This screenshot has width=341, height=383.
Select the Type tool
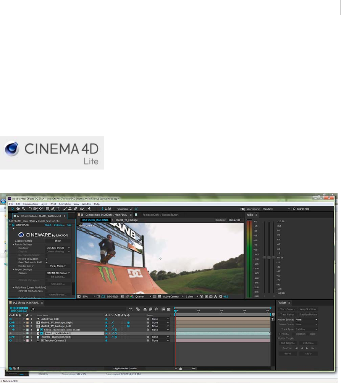[58, 209]
